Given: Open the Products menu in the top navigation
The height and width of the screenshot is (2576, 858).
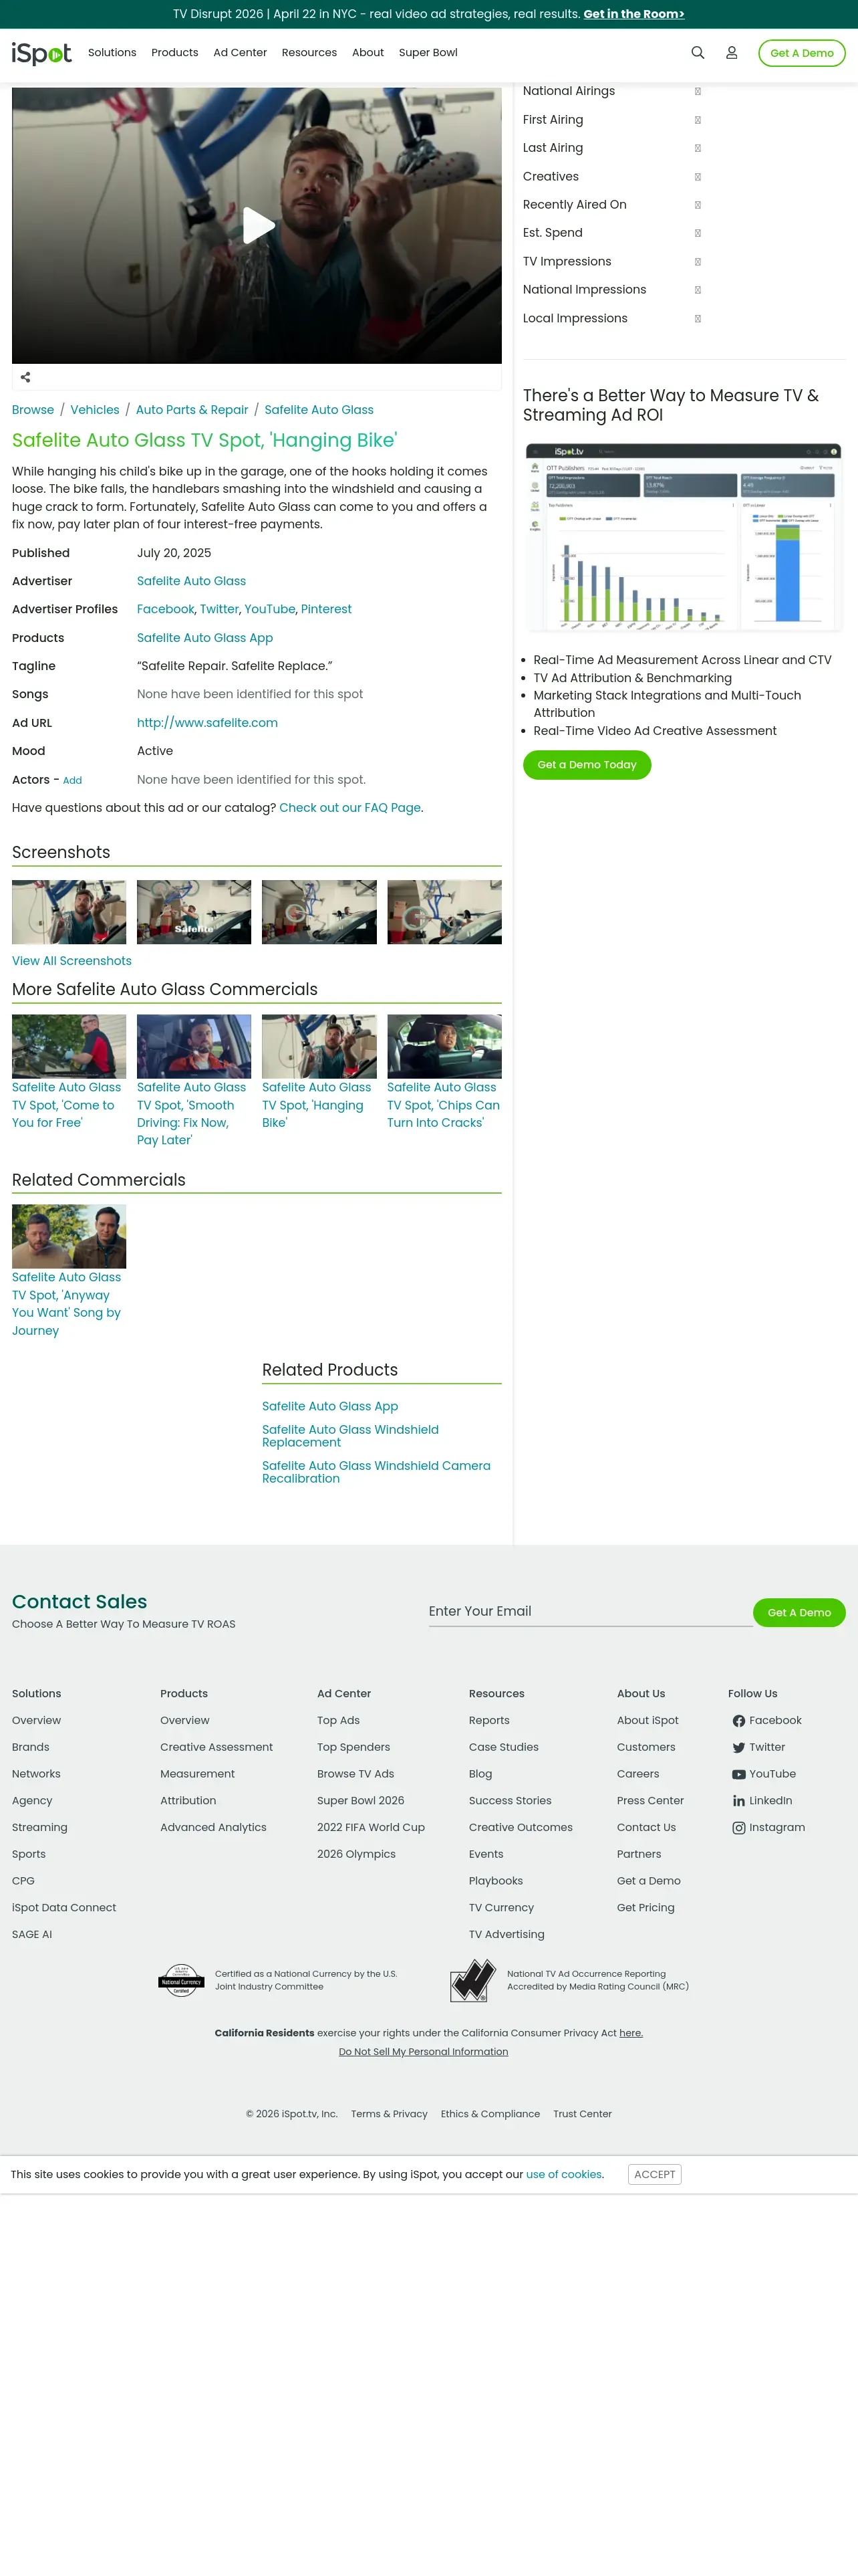Looking at the screenshot, I should click(x=175, y=53).
